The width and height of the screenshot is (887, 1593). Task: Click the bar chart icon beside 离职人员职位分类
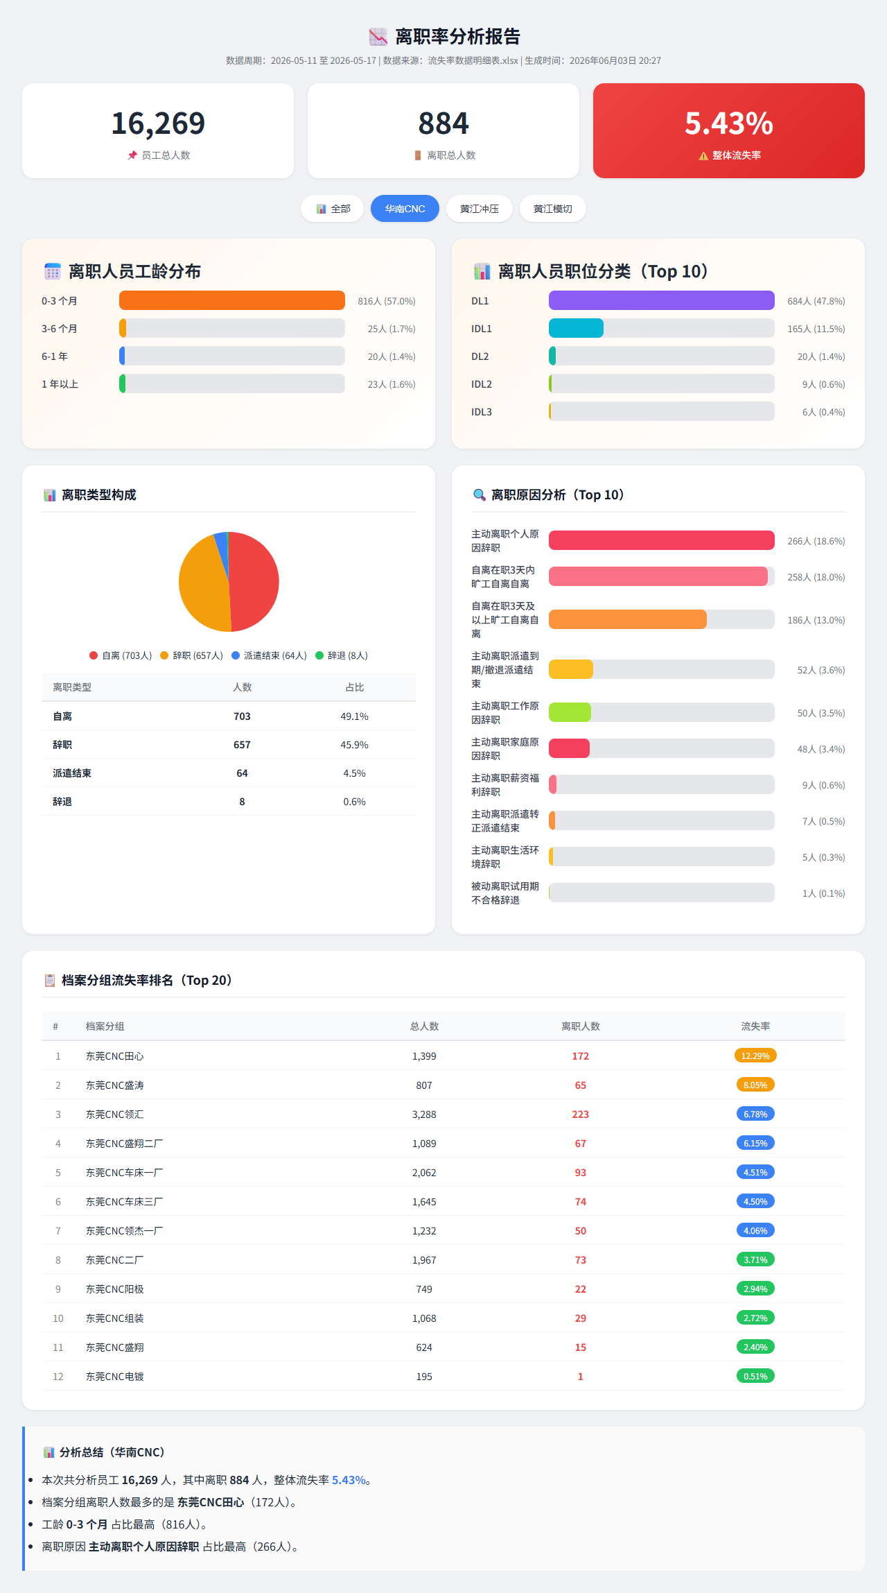pyautogui.click(x=482, y=271)
